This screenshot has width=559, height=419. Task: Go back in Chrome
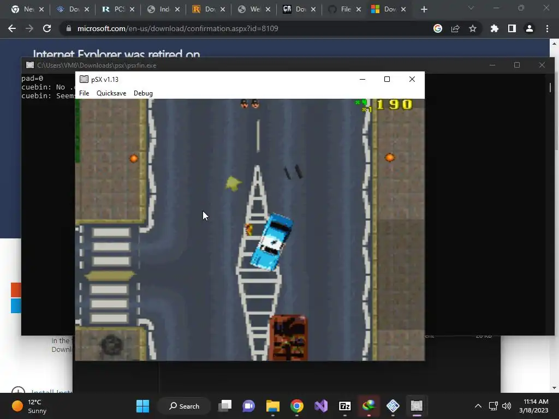[12, 28]
